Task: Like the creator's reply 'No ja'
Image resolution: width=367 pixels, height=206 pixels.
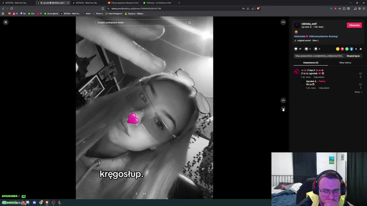Action: (360, 85)
